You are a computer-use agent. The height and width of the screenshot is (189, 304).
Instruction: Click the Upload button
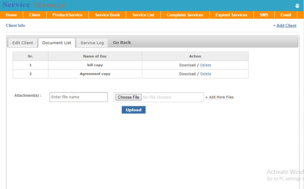coord(133,110)
